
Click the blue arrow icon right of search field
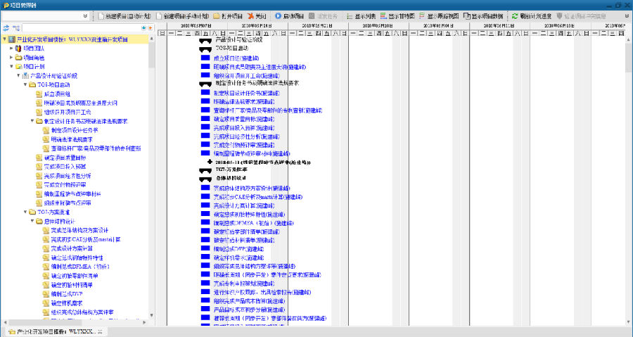[x=143, y=28]
